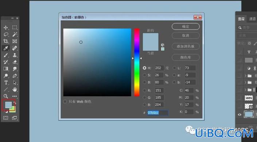Select the Gradient tool

coord(6,68)
